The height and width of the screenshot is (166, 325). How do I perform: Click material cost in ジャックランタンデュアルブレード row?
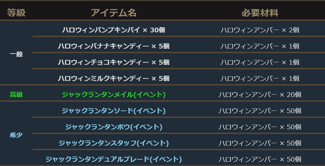pos(260,159)
